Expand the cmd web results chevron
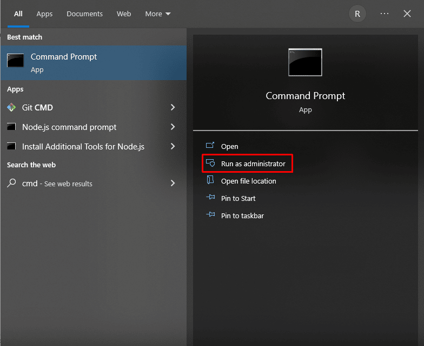The width and height of the screenshot is (424, 346). click(173, 183)
